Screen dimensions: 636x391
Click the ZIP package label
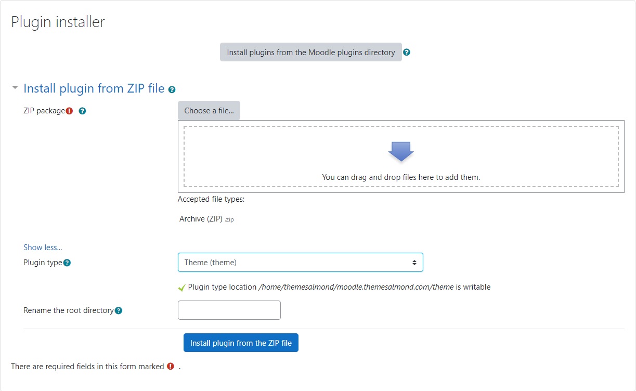[44, 111]
